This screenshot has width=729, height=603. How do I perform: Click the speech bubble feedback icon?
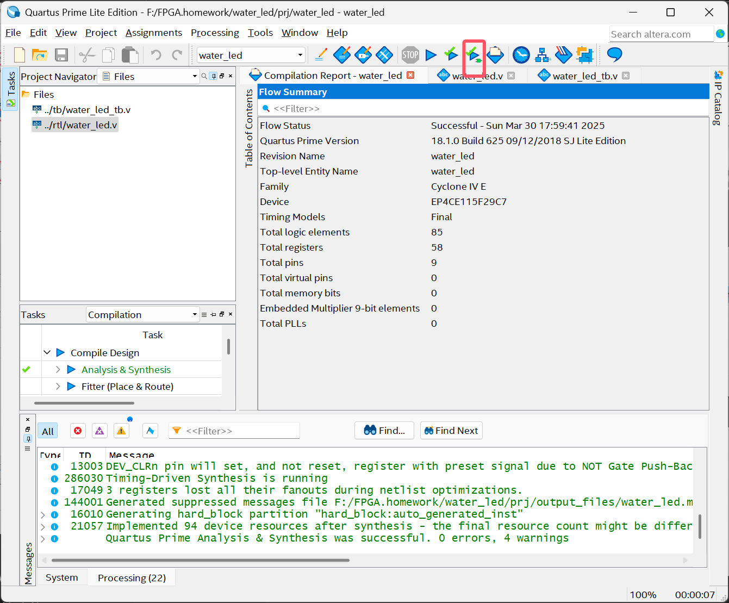(x=614, y=54)
